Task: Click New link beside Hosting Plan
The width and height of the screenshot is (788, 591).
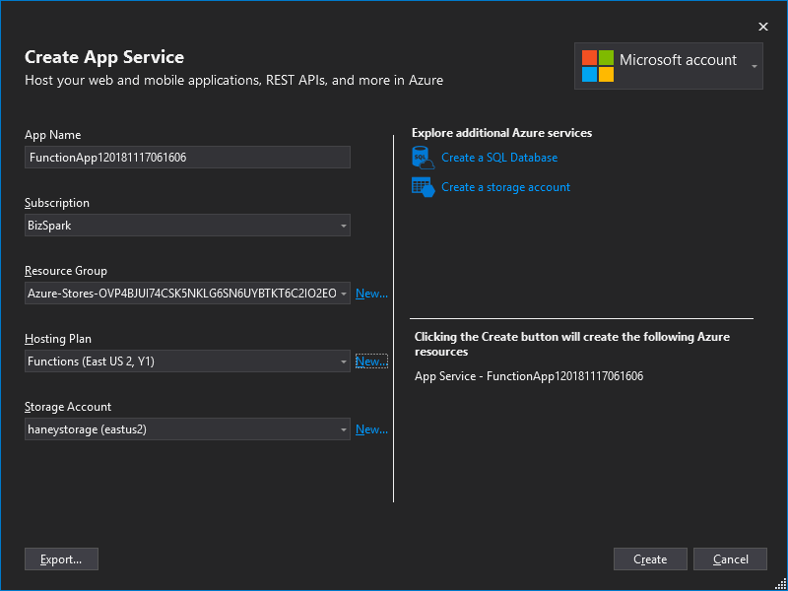Action: [x=371, y=361]
